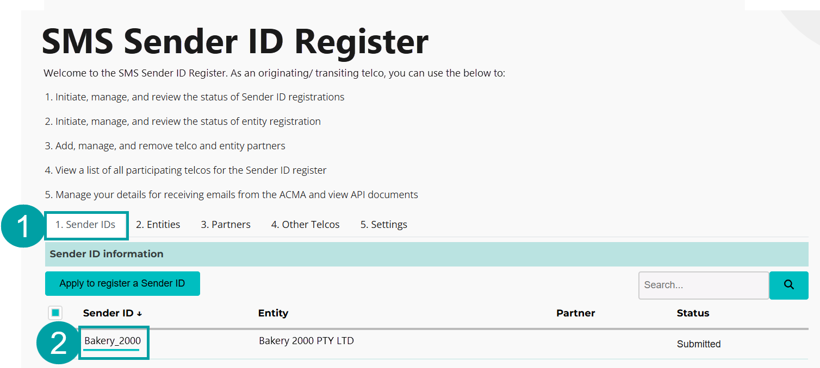Open the Bakery_2000 sender ID record

(113, 341)
